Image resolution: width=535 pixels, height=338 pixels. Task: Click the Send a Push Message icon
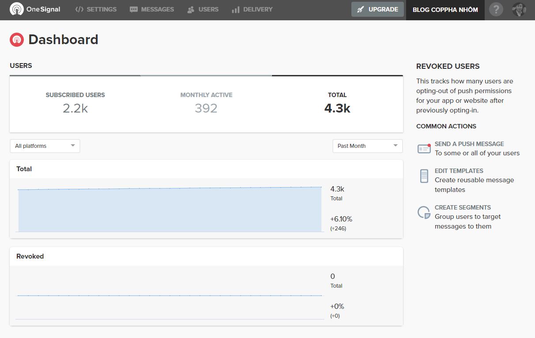pyautogui.click(x=424, y=149)
